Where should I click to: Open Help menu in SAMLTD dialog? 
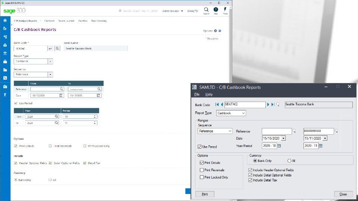[209, 94]
